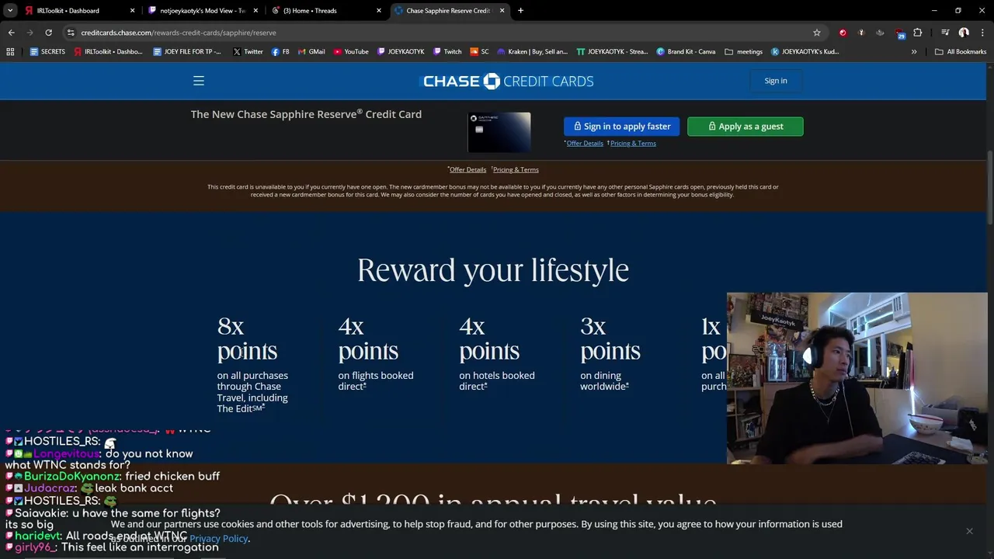Reload the page with the refresh icon
The width and height of the screenshot is (994, 559).
coord(48,33)
